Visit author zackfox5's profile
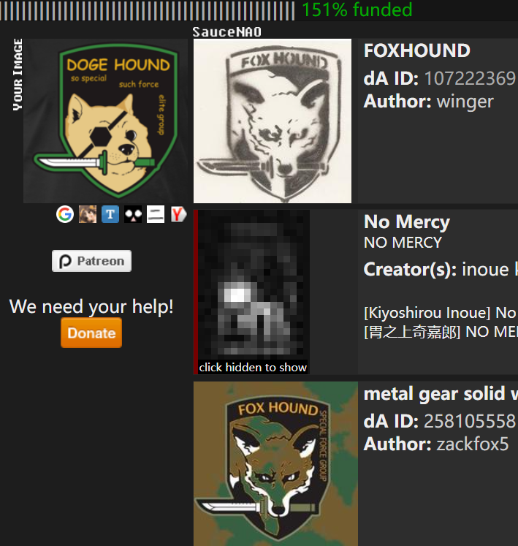 473,444
